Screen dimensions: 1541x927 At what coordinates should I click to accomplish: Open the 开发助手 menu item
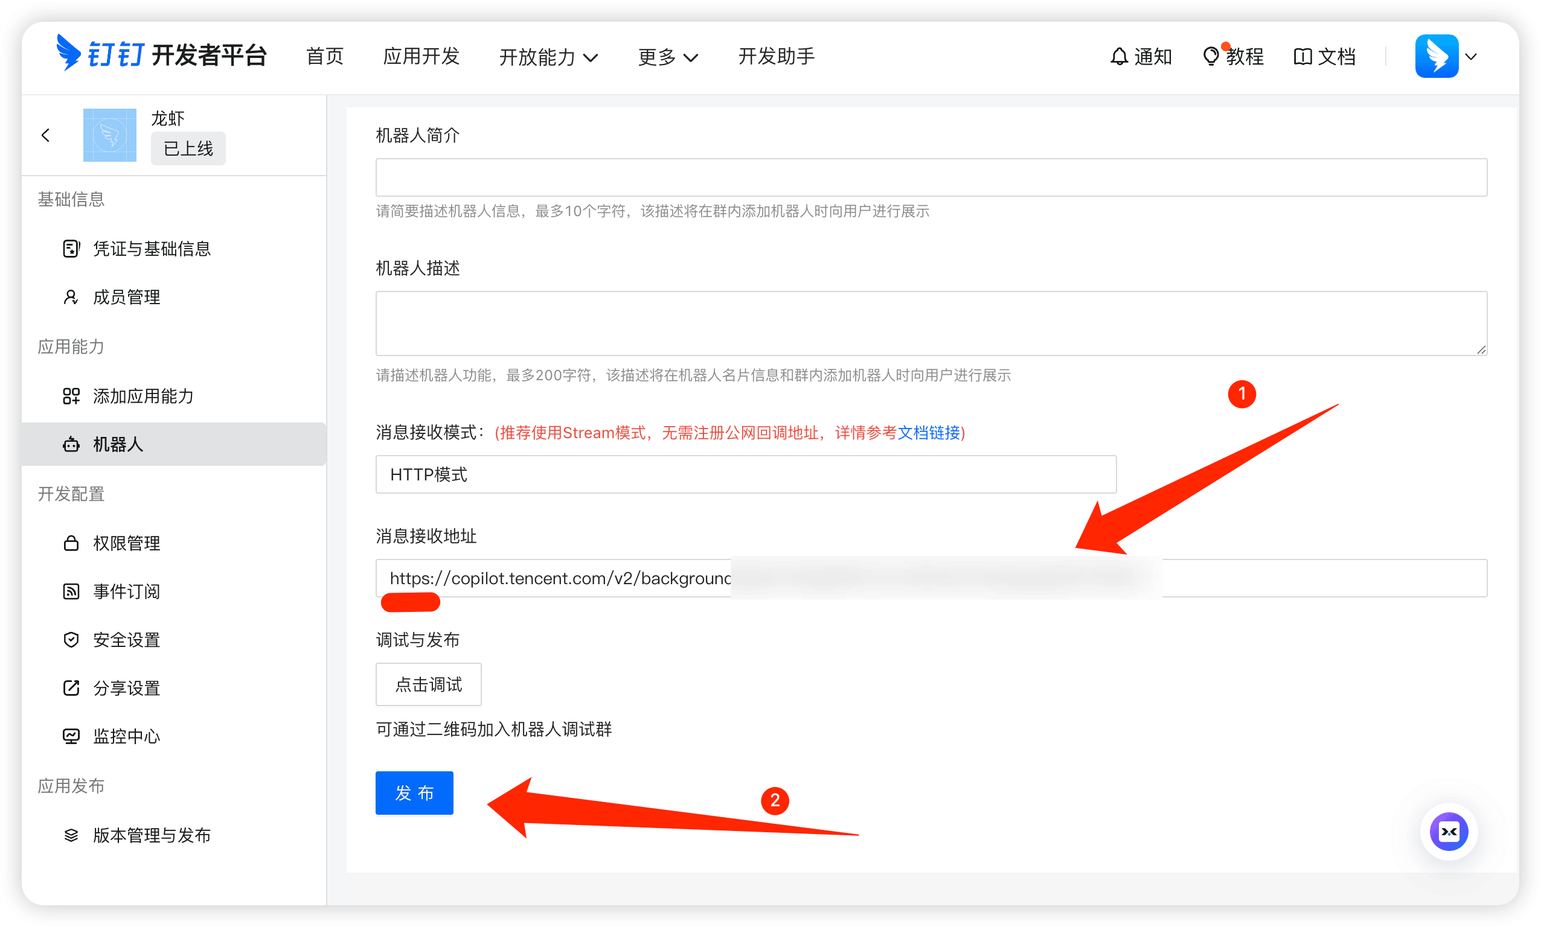point(775,56)
